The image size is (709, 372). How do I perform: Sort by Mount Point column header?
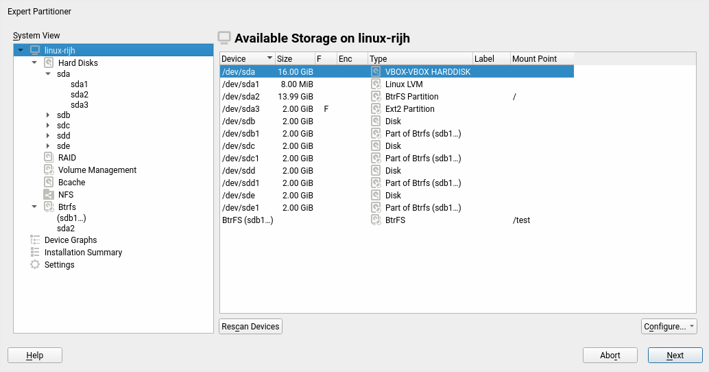point(542,59)
